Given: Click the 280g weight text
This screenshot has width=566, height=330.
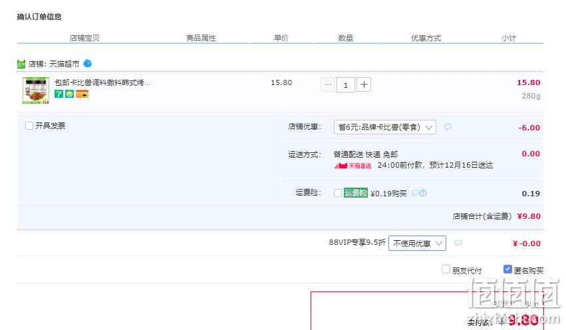Looking at the screenshot, I should [531, 96].
